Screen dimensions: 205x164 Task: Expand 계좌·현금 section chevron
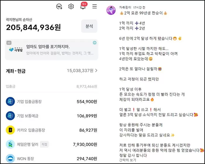[x=96, y=71]
